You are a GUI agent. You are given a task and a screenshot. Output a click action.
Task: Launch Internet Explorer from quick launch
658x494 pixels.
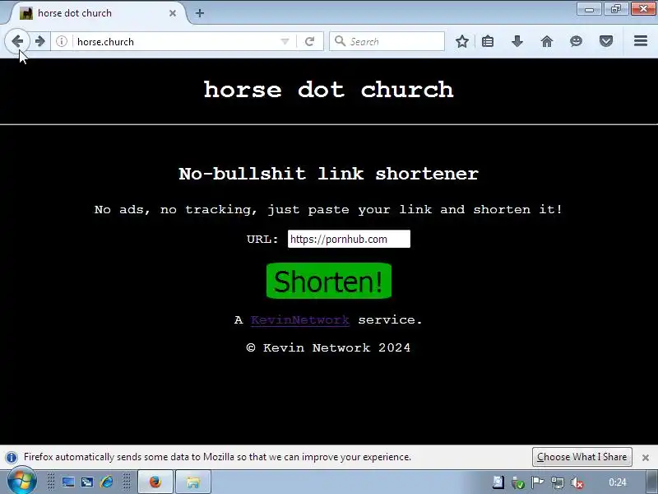point(107,482)
